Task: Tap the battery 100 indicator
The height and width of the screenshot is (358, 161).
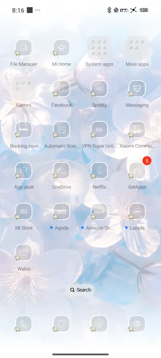Action: coord(144,10)
